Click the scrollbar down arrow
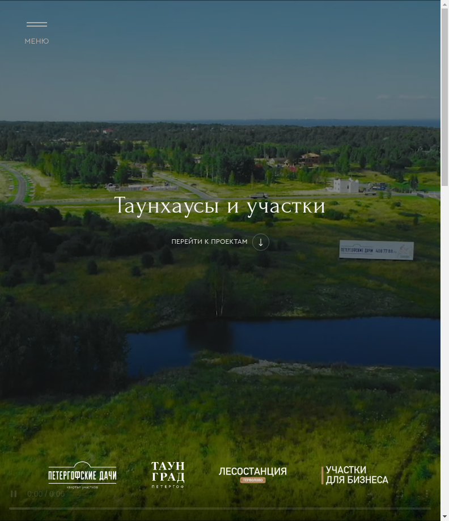 coord(444,516)
